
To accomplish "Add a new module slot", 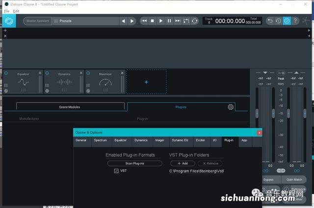I will [x=146, y=82].
